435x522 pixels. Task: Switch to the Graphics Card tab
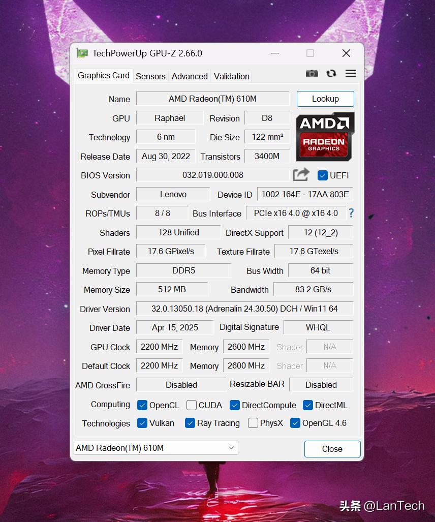coord(104,76)
